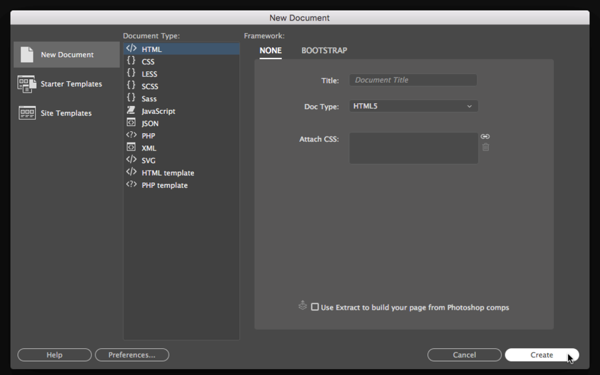Viewport: 600px width, 375px height.
Task: Click the Help button
Action: coord(55,355)
